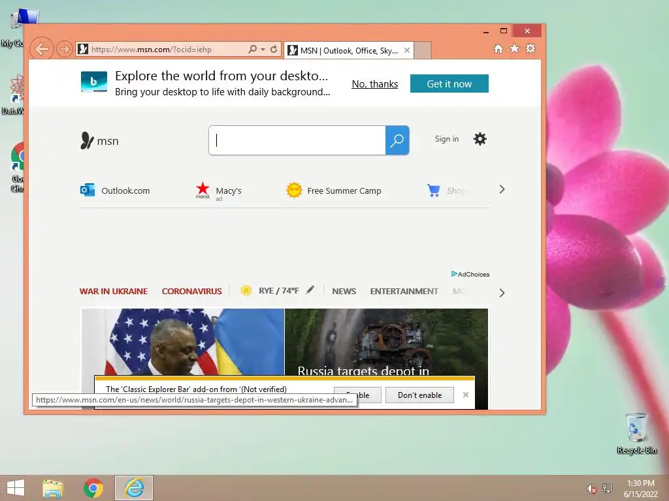669x501 pixels.
Task: Open the news photo with US flag
Action: [183, 342]
